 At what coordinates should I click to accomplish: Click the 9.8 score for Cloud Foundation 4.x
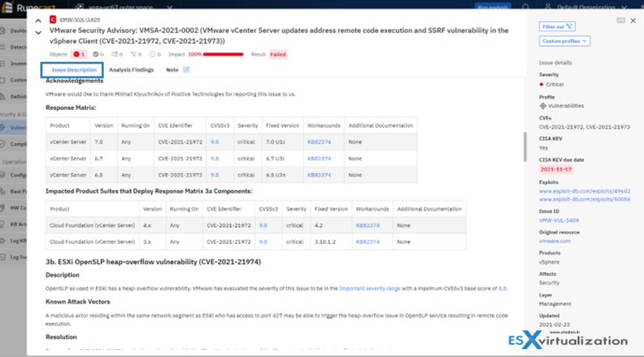pos(263,226)
